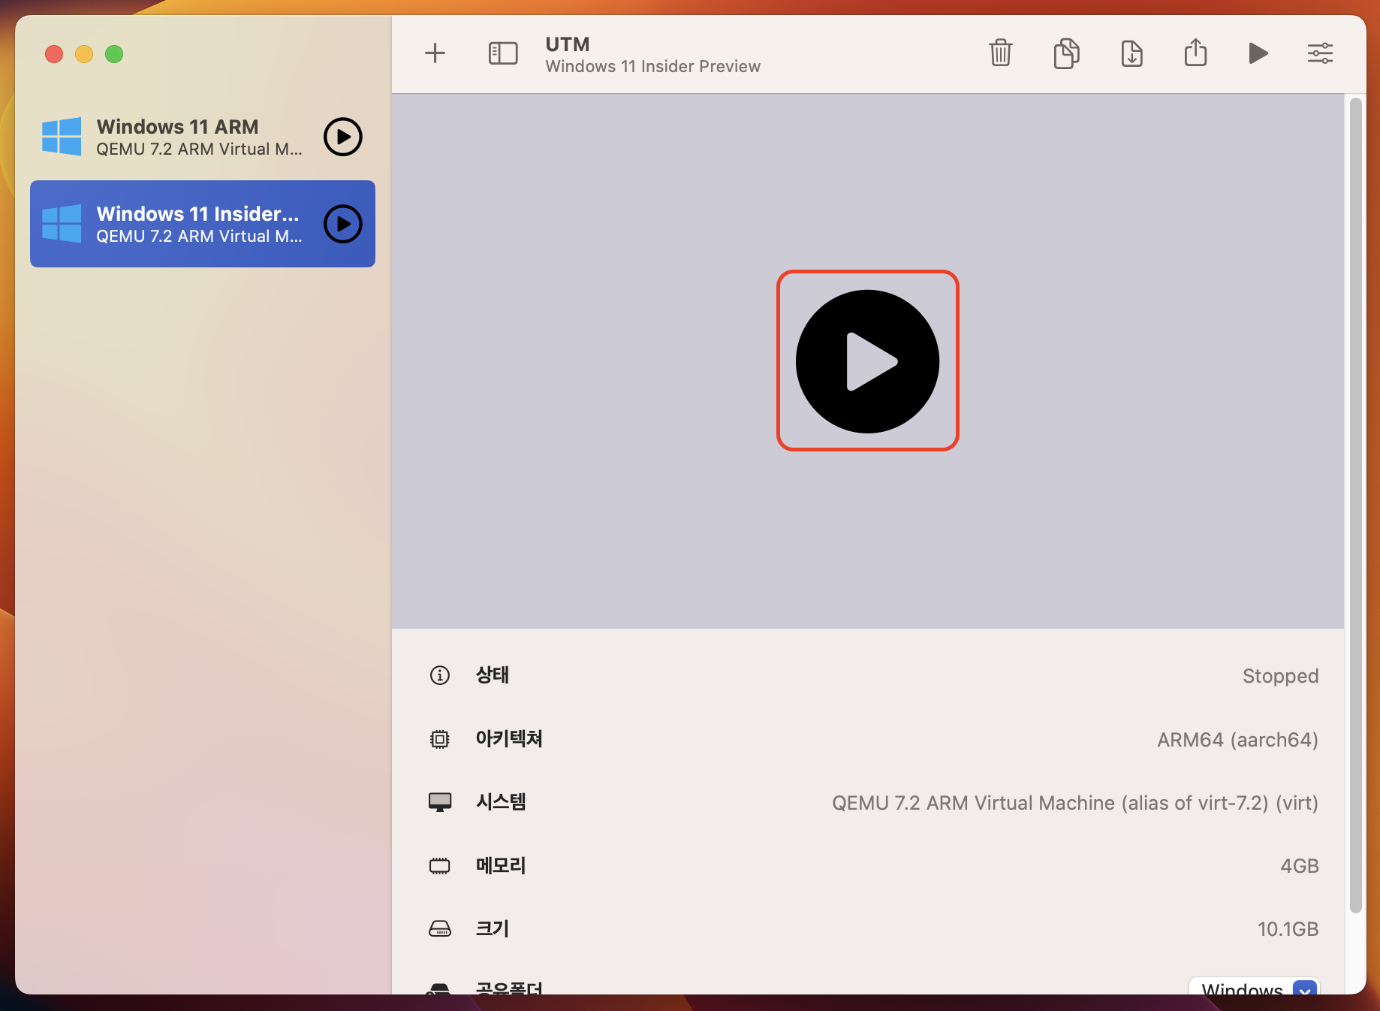Click the 시스템 monitor icon
This screenshot has height=1011, width=1380.
(x=439, y=802)
